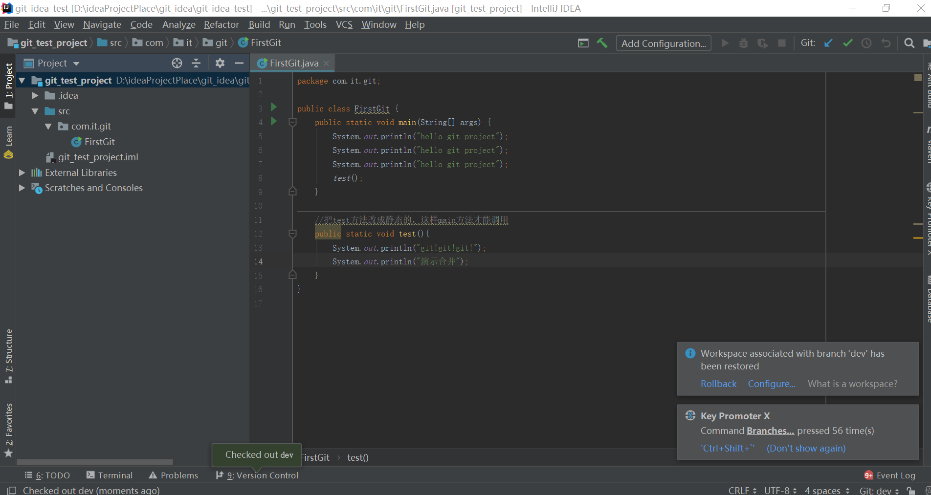Hide the Project panel with minus icon
This screenshot has height=495, width=931.
click(239, 63)
